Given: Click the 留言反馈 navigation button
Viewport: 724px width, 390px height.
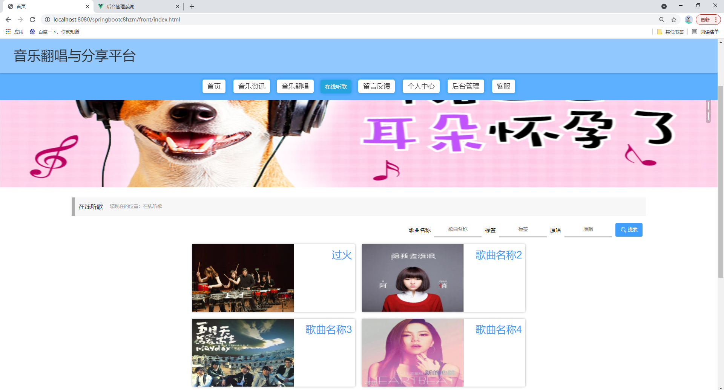Looking at the screenshot, I should [376, 86].
